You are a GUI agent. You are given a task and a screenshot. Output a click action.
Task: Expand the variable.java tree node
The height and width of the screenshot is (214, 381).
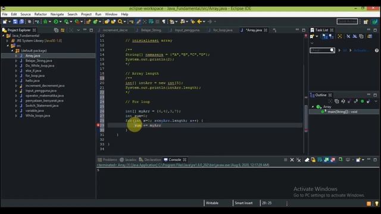pos(16,111)
